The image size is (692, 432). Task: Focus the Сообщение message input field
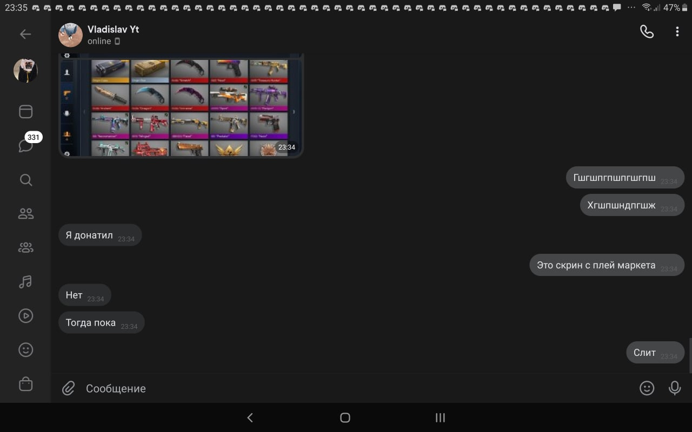(x=351, y=388)
